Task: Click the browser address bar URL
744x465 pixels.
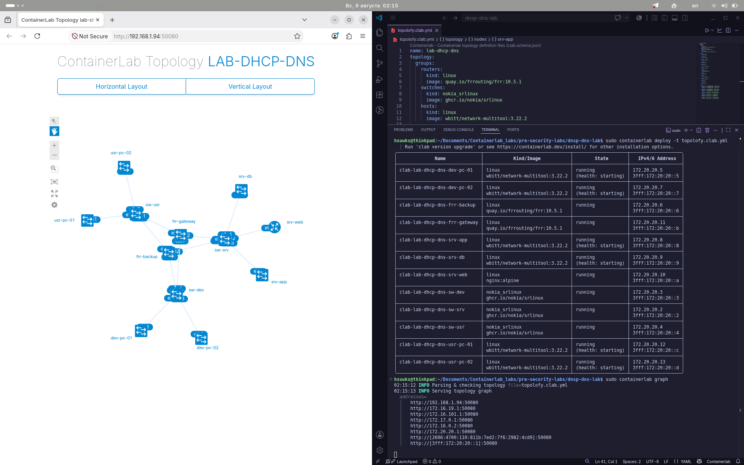Action: (x=146, y=36)
